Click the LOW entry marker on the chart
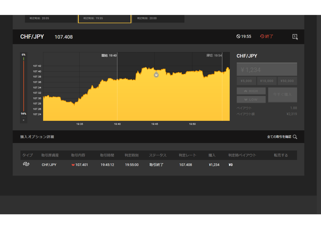 156,74
